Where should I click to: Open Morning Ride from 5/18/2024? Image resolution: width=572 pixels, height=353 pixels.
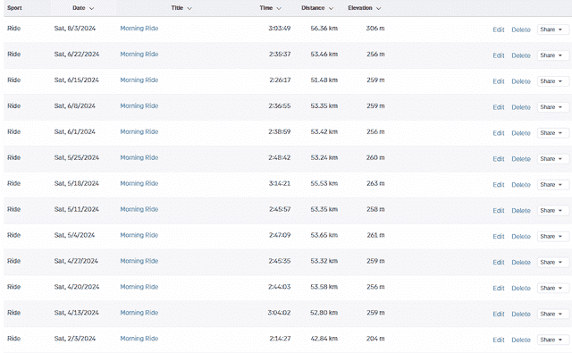pyautogui.click(x=139, y=183)
